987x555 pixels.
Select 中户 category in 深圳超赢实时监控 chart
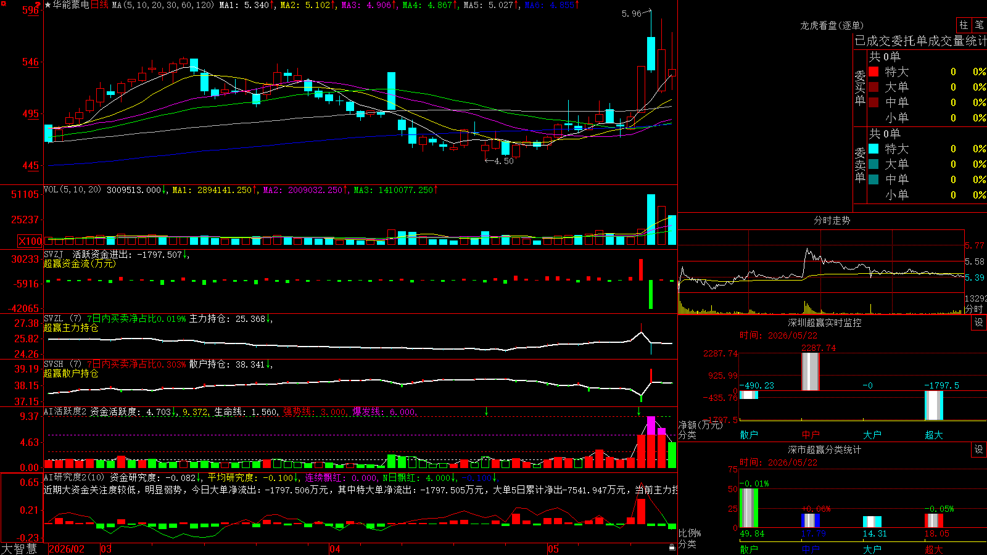pyautogui.click(x=811, y=435)
